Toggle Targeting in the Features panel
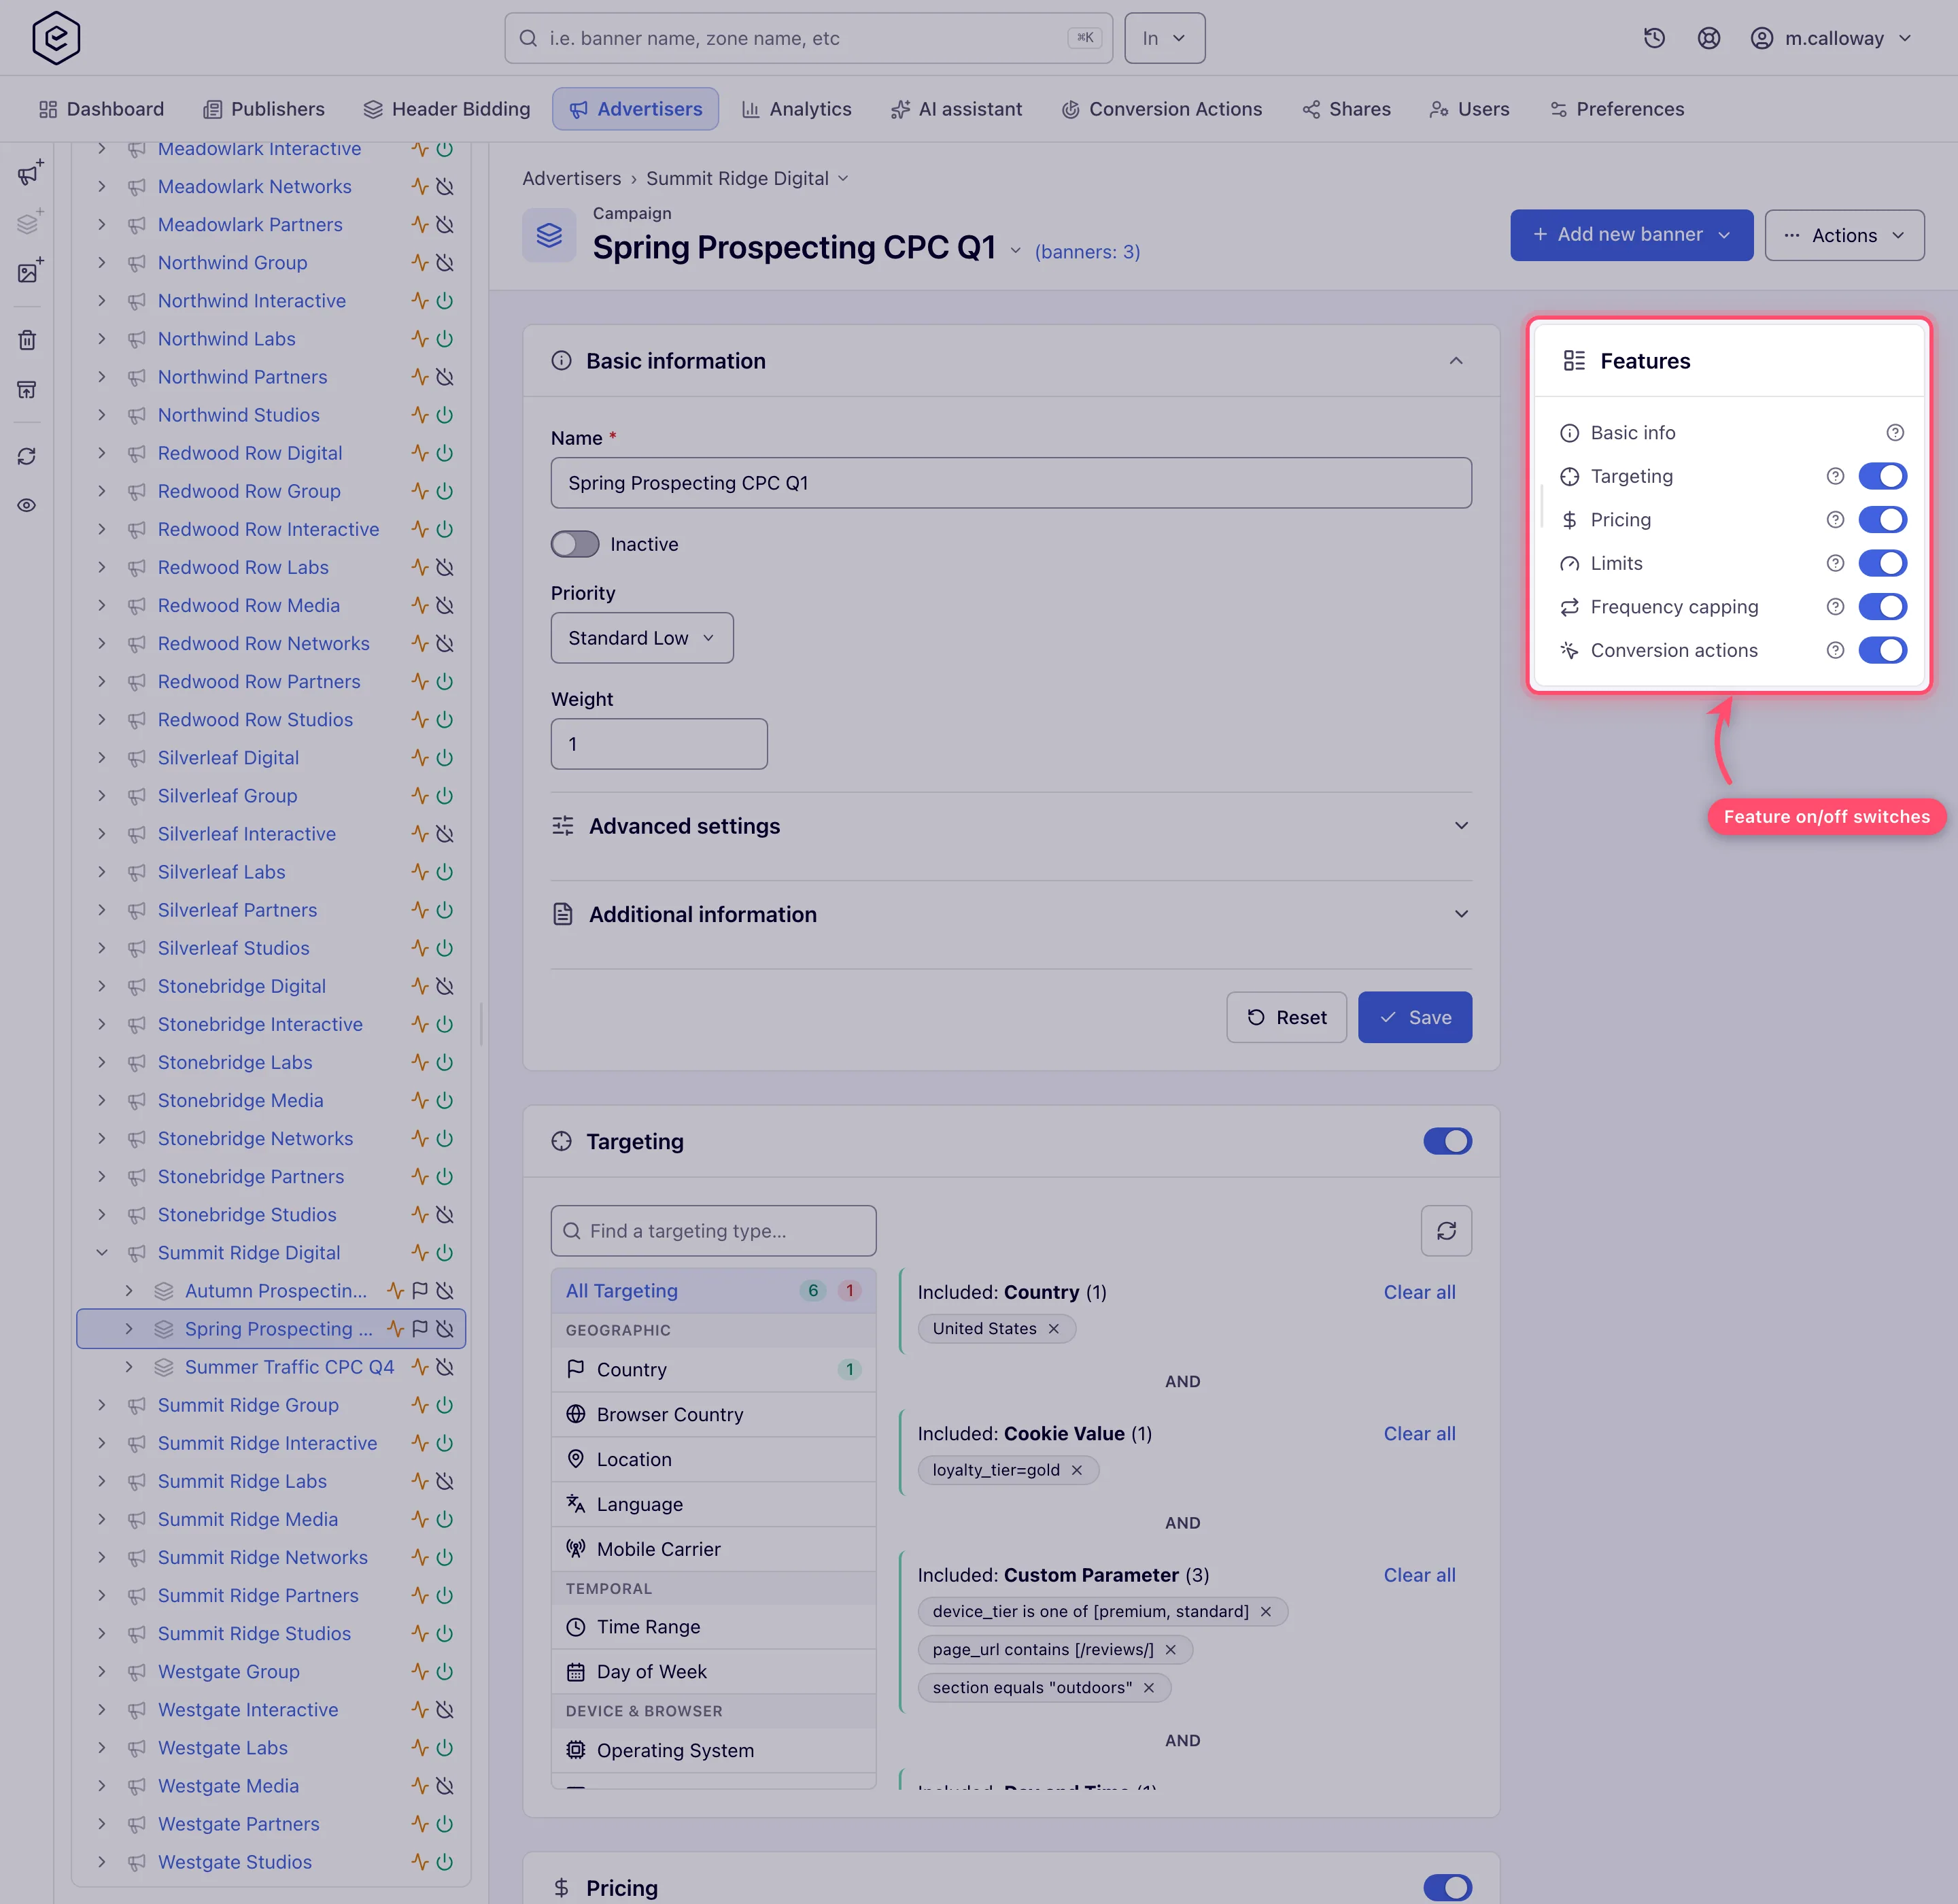This screenshot has width=1958, height=1904. 1882,476
